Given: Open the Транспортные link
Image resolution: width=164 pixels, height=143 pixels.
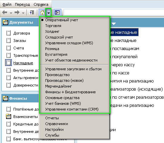Looking at the screenshot, I should tap(26, 55).
